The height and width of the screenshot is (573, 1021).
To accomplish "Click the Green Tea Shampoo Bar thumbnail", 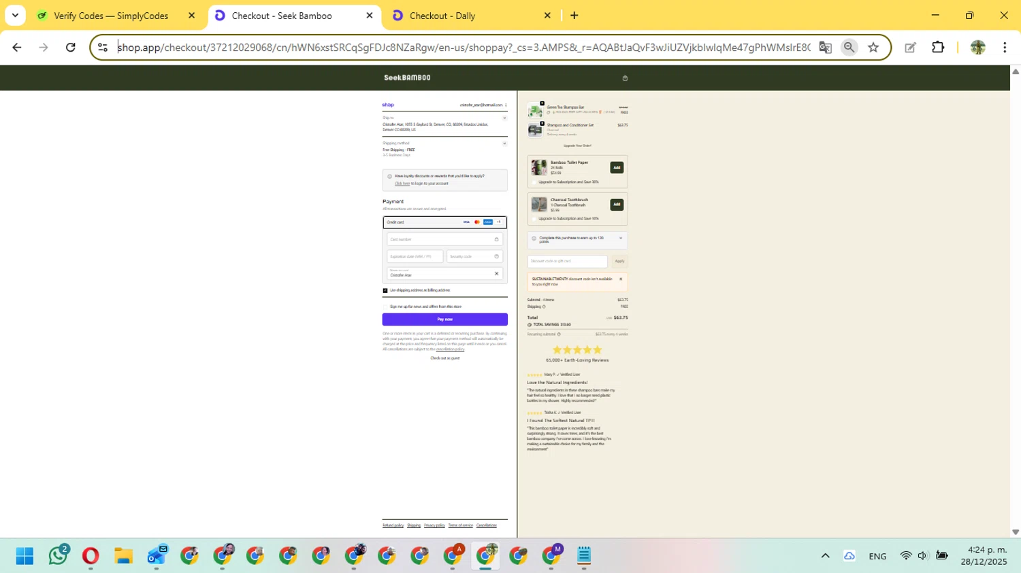I will click(535, 110).
